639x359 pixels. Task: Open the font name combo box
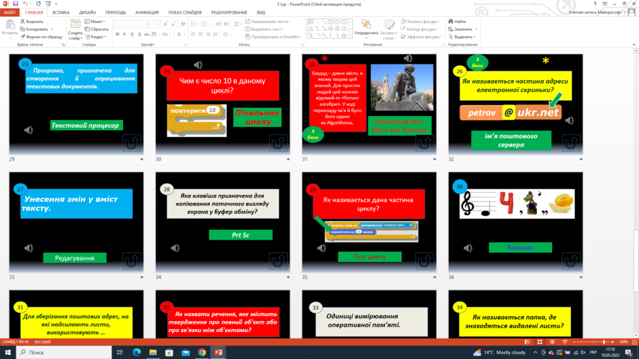131,24
